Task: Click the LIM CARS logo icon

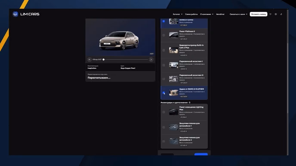Action: 15,14
